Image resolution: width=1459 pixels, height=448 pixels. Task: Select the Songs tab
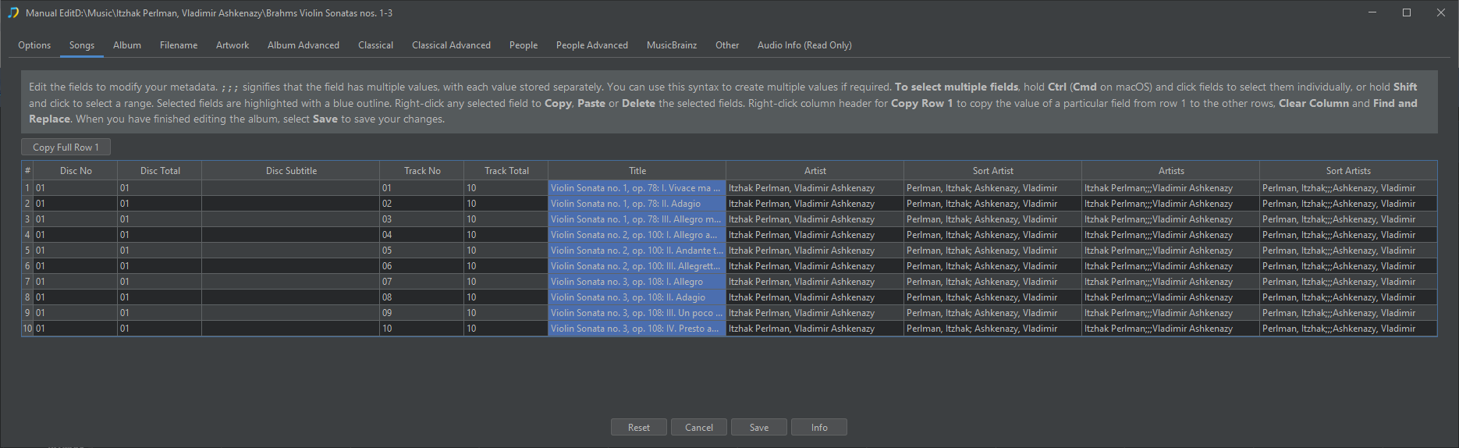pos(82,45)
